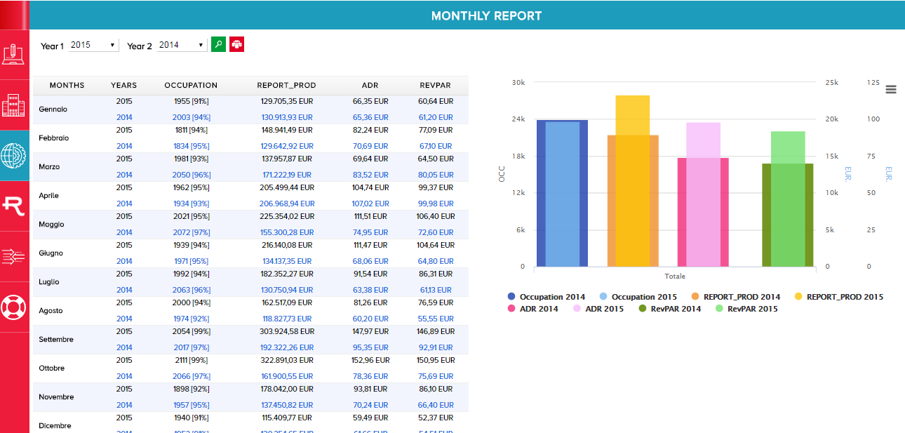Toggle REPORT_PROD 2015 legend series

838,297
